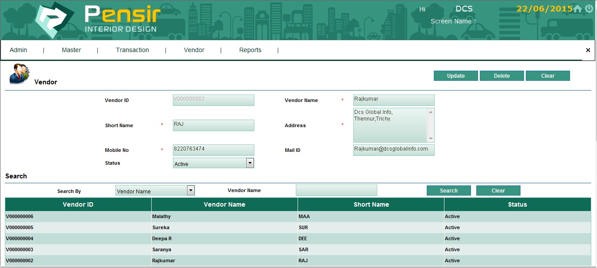
Task: Open the Master menu
Action: 71,50
